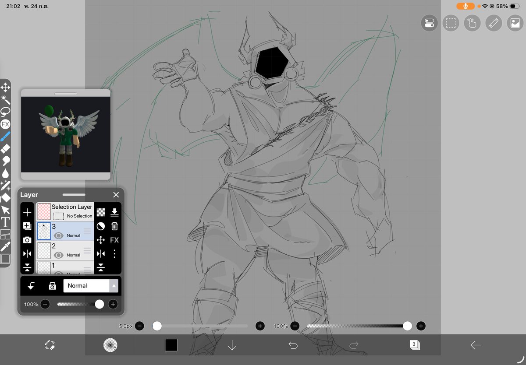
Task: Select the Smudge finger tool
Action: [5, 161]
